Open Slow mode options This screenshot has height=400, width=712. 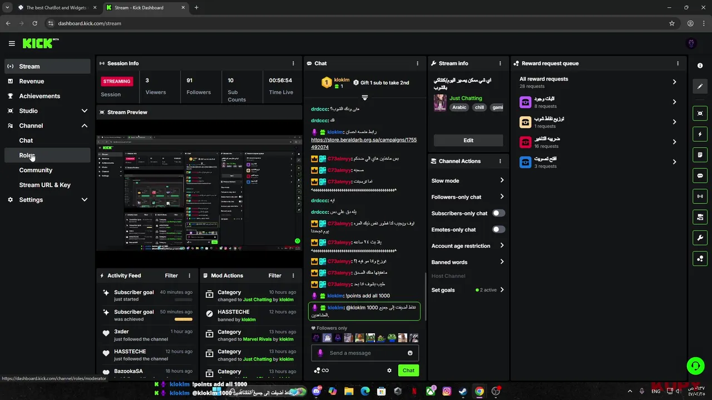[468, 181]
